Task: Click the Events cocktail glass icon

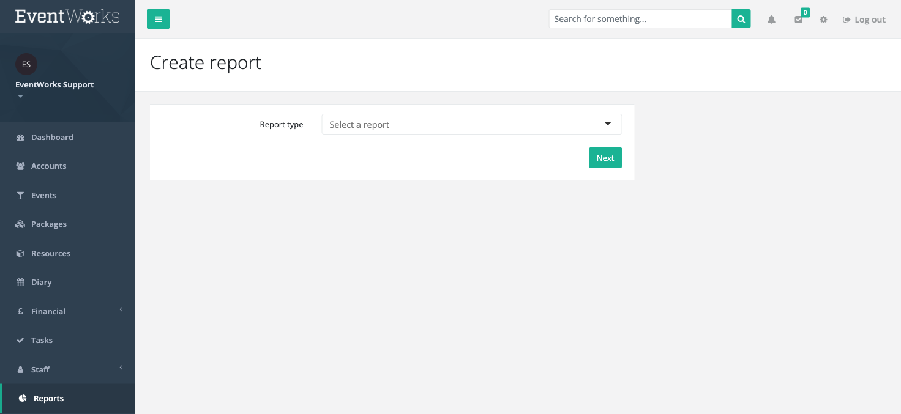Action: click(20, 196)
